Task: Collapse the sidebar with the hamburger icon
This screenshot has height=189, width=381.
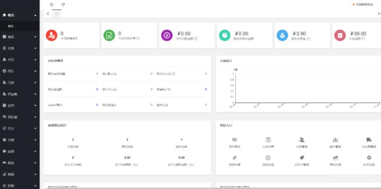Action: (x=52, y=4)
